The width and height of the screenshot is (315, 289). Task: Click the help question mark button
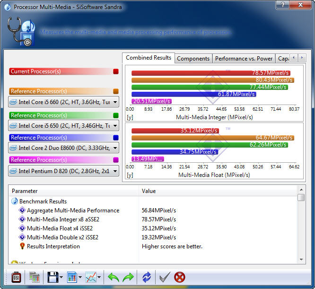point(282,5)
